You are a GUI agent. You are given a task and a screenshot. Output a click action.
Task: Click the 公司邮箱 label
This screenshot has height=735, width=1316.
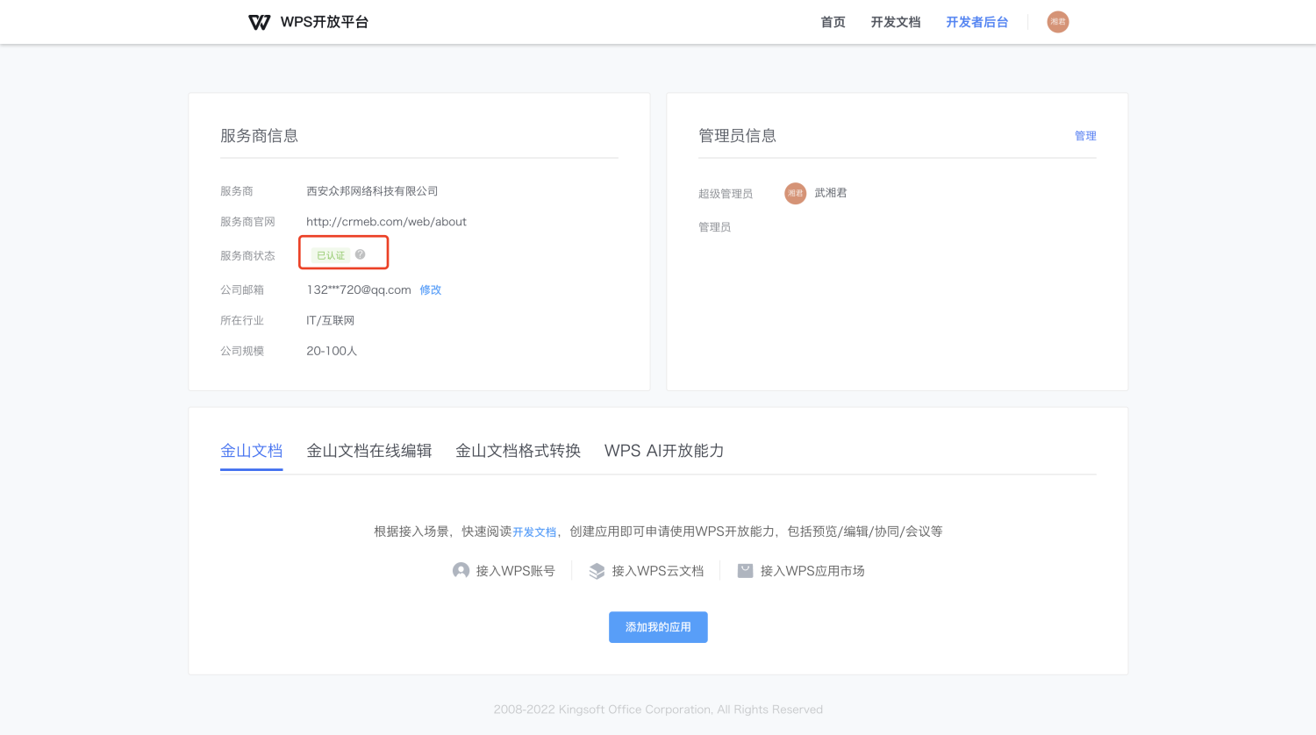242,290
